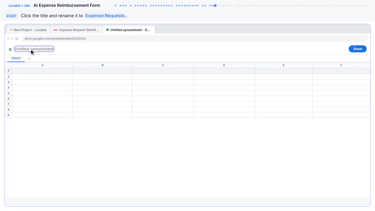375x211 pixels.
Task: Click the highlighted current step progress dot
Action: (215, 6)
